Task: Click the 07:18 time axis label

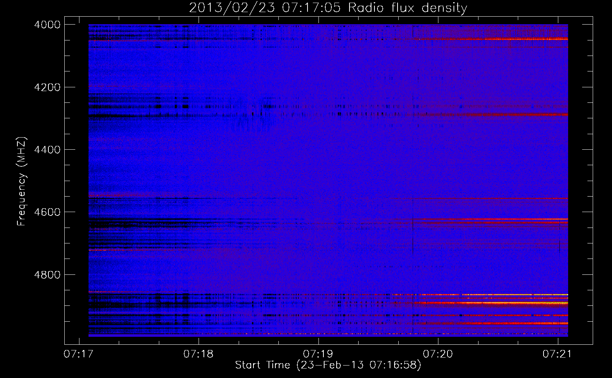Action: 198,354
